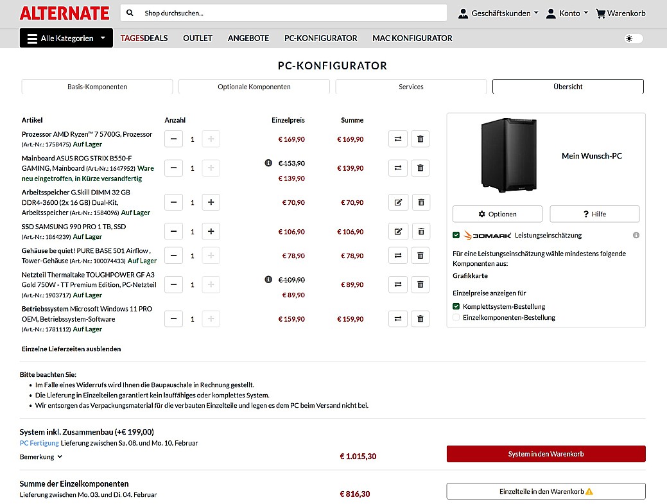Select the Übersicht tab
This screenshot has width=667, height=504.
(568, 87)
